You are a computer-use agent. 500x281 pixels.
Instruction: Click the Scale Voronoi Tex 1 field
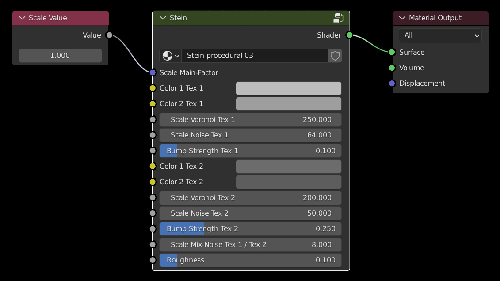pyautogui.click(x=250, y=120)
